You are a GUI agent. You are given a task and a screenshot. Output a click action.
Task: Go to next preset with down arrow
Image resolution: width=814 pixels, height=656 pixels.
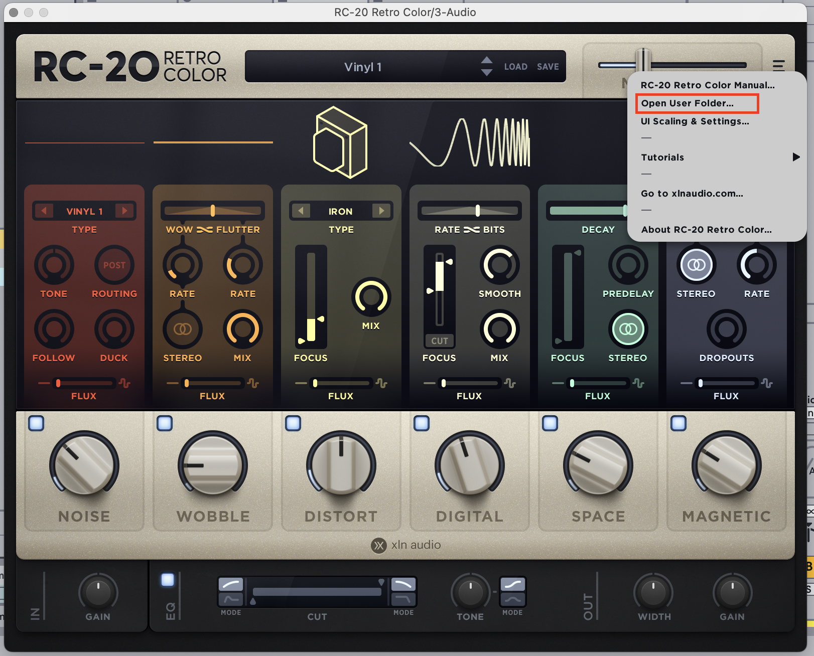[487, 73]
